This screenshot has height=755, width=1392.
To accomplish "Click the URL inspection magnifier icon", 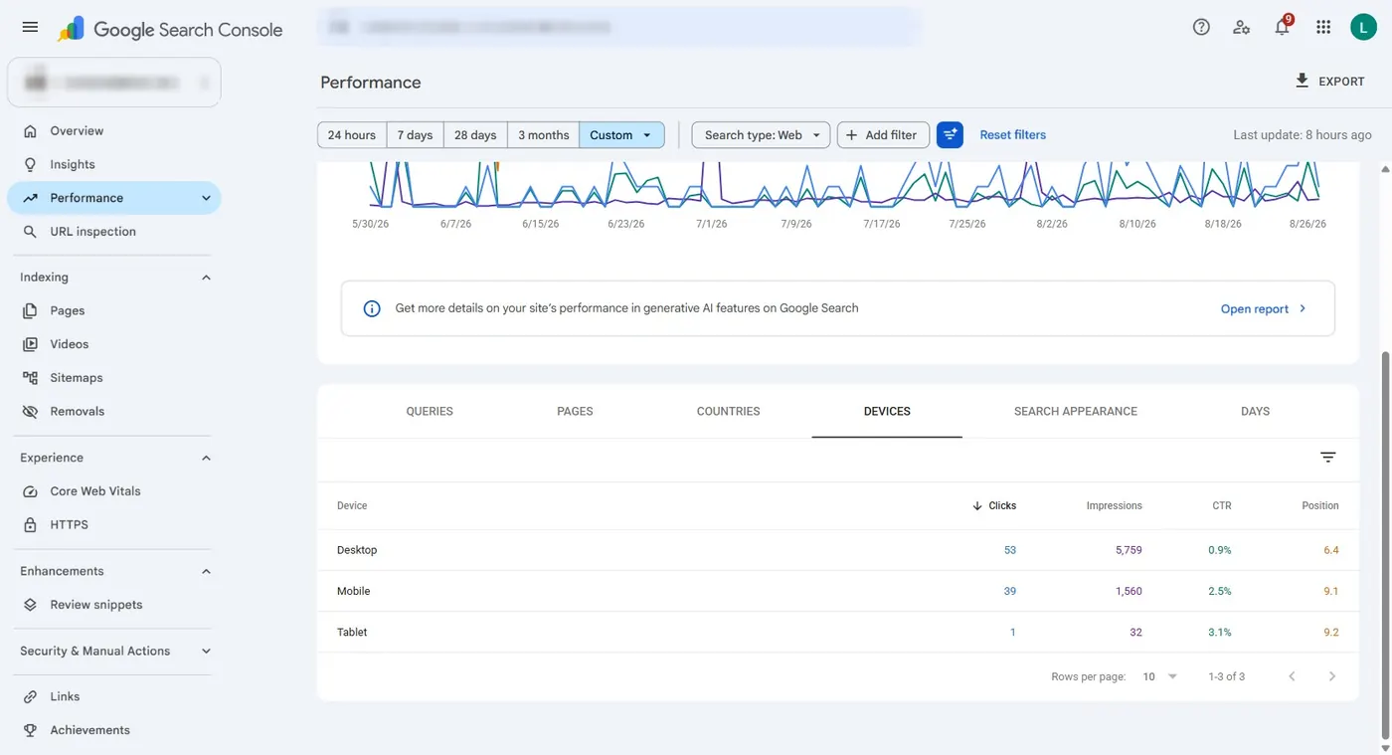I will (30, 231).
